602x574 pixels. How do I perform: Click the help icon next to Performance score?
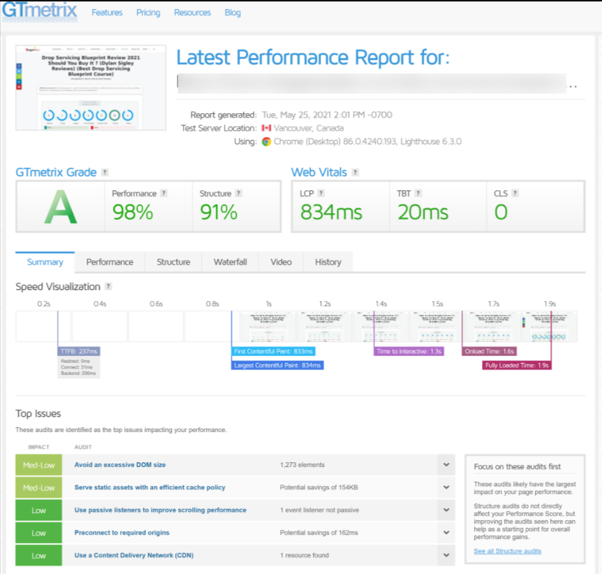(x=163, y=193)
